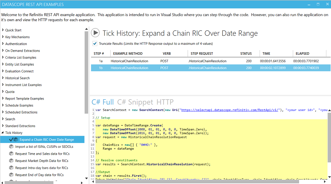Expand the Key Mechanisms tree node
The image size is (331, 184).
(x=3, y=37)
